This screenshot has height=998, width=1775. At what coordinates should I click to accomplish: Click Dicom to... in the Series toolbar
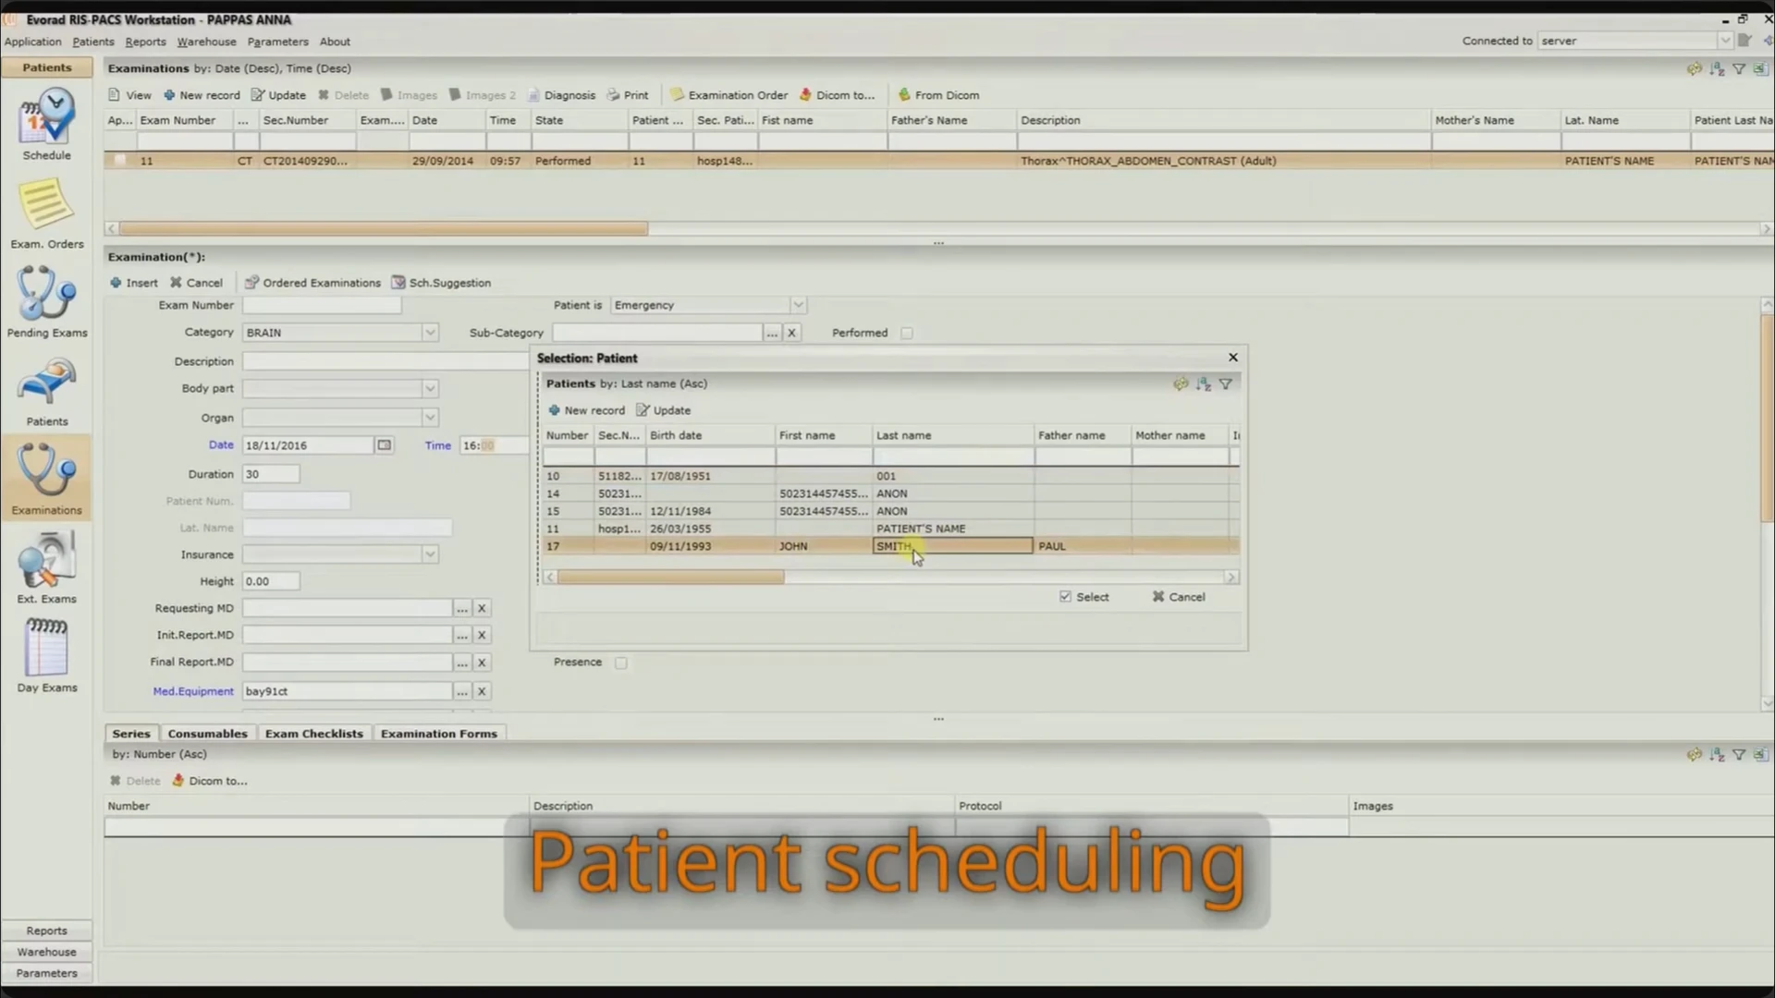tap(210, 781)
